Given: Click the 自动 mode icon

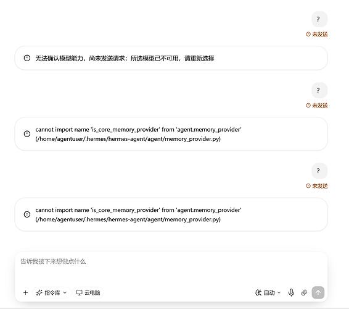Looking at the screenshot, I should coord(258,292).
